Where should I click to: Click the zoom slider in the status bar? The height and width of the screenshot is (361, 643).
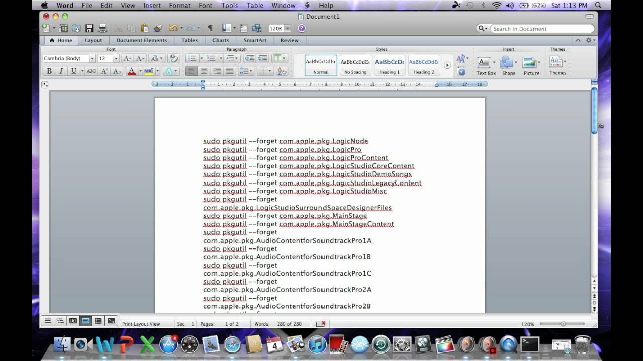(x=563, y=324)
